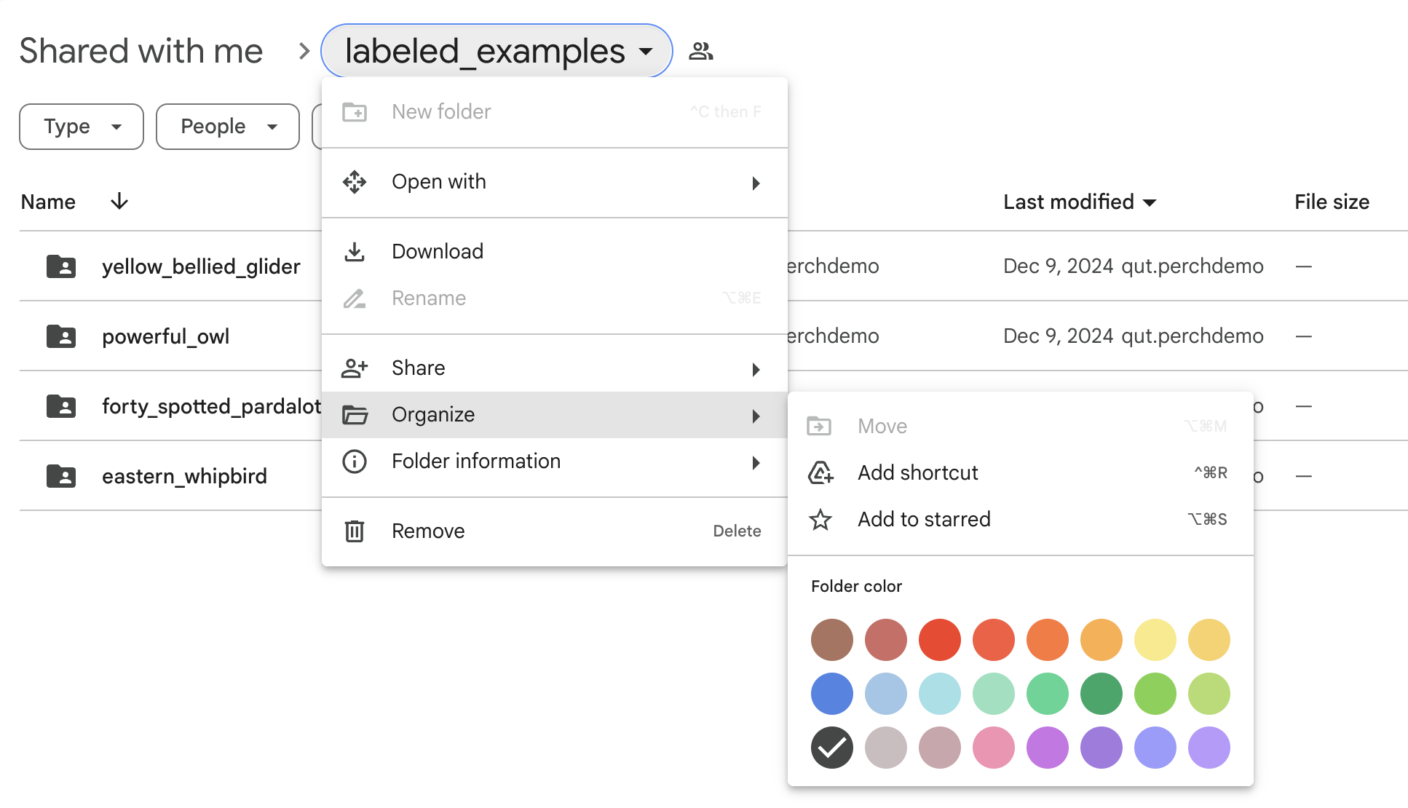Click the Organize open-folder icon
The image size is (1408, 808).
tap(355, 415)
